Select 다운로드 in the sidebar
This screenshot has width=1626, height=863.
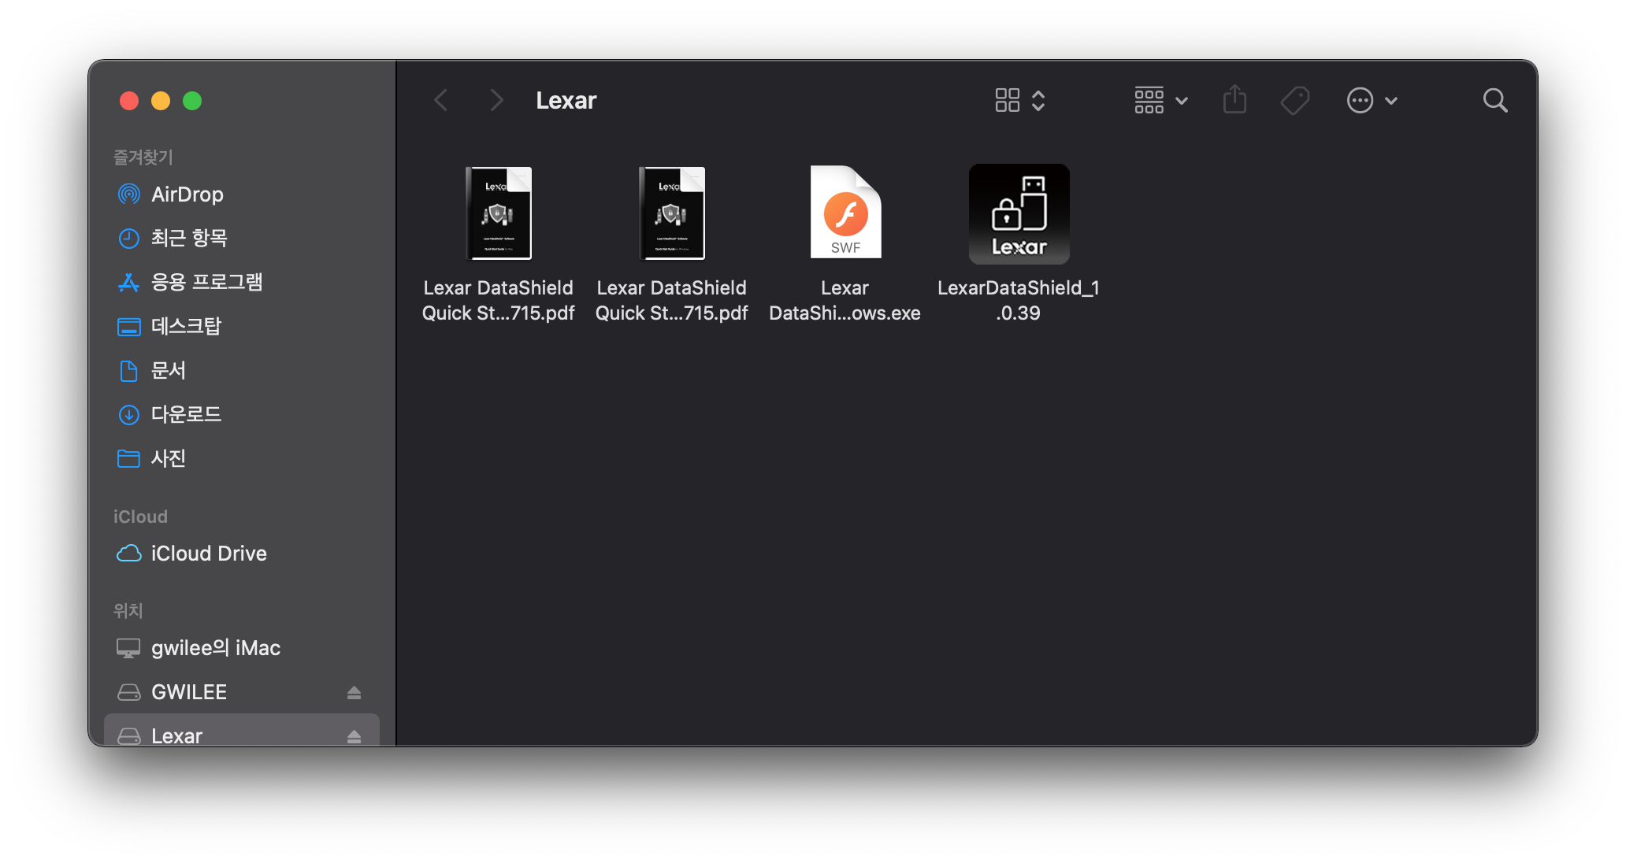click(x=186, y=414)
